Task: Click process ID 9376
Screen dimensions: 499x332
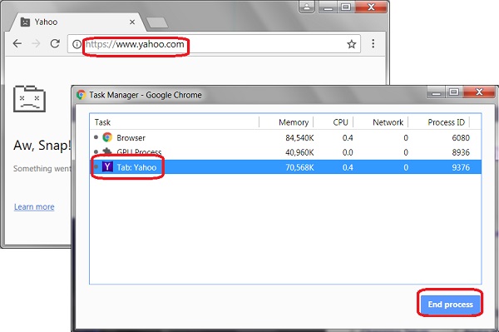Action: pos(461,167)
